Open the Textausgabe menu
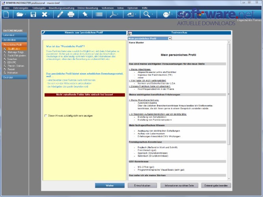This screenshot has height=197, width=263. pos(39,8)
